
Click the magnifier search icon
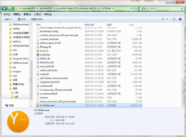pos(182,8)
